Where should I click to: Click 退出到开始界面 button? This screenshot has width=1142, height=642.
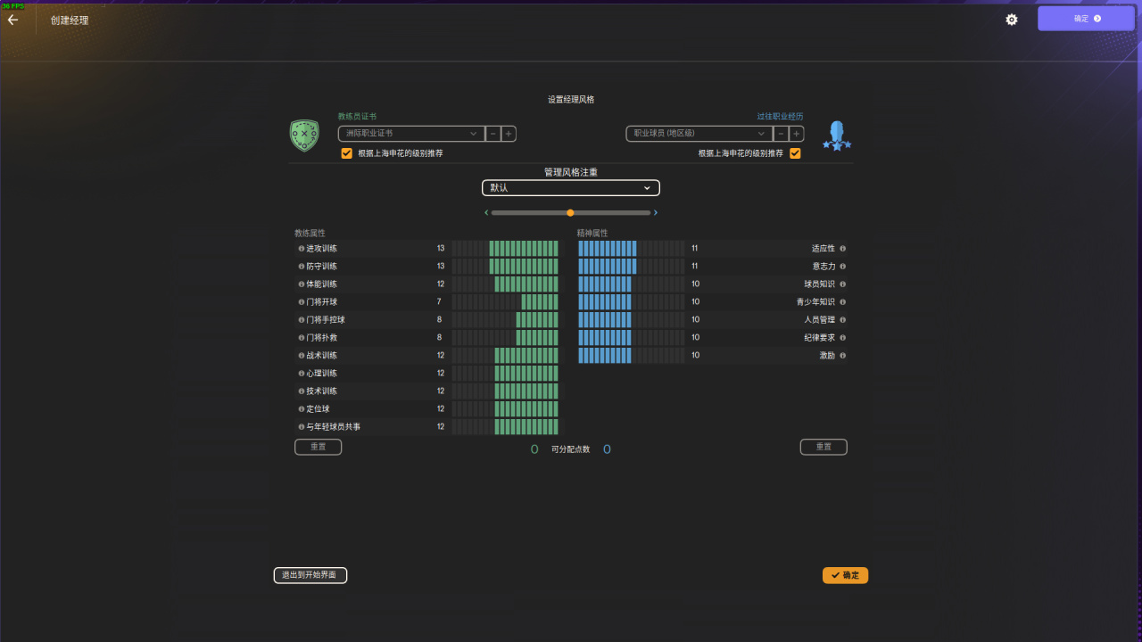pyautogui.click(x=310, y=575)
